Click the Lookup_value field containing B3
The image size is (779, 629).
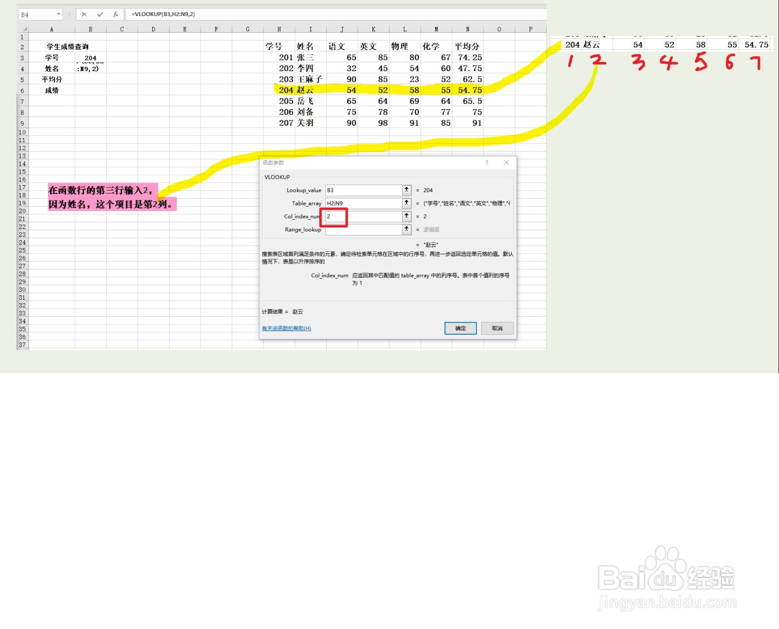363,190
